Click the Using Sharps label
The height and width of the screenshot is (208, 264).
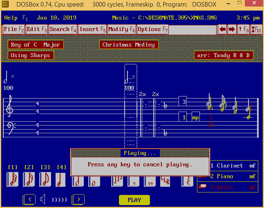[31, 56]
